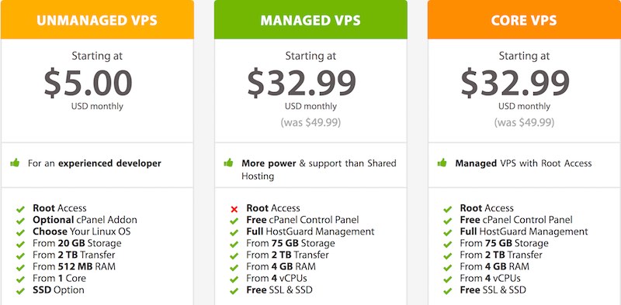This screenshot has height=305, width=621.
Task: Click the red X next to Root Access
Action: pos(234,209)
